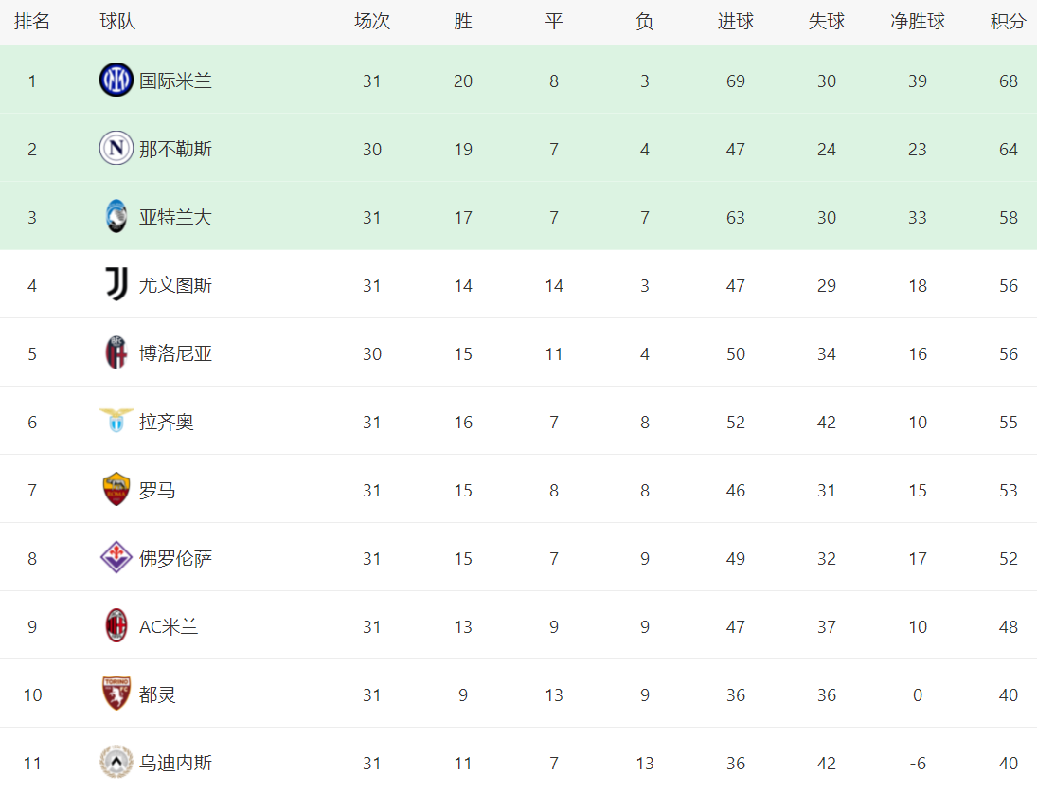Click the 进球 column header

pyautogui.click(x=736, y=22)
